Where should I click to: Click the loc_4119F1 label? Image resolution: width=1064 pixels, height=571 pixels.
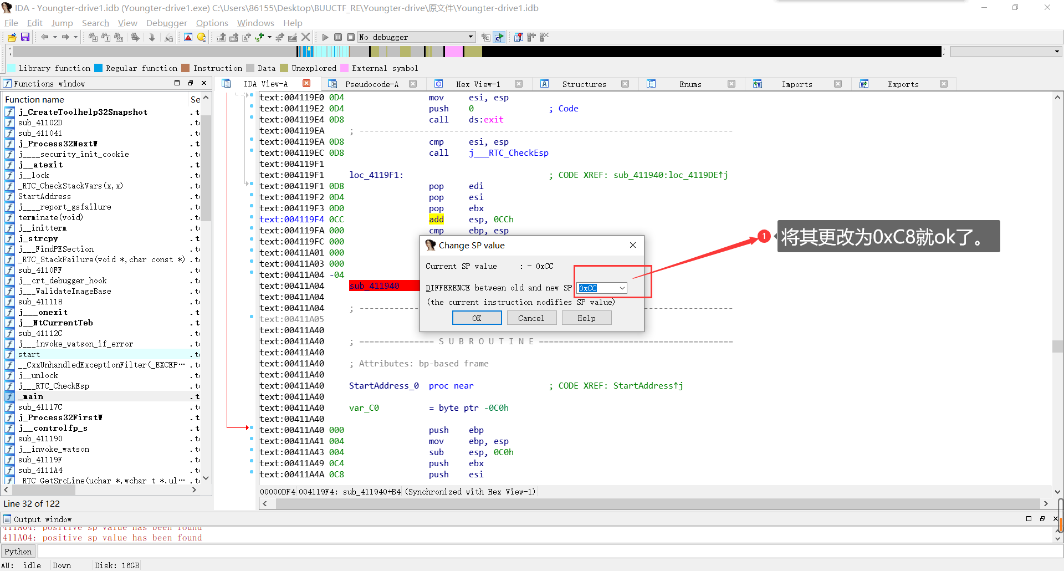[376, 175]
